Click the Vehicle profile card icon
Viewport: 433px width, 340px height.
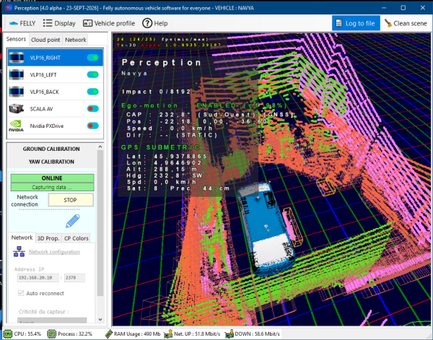pos(87,23)
